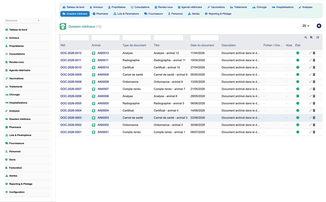
Task: Switch to the Vaccinations top tab
Action: (x=216, y=7)
